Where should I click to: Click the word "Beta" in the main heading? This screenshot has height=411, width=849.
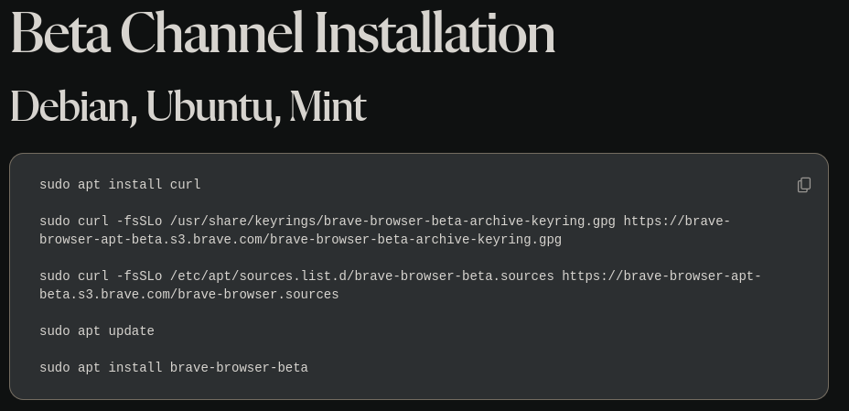click(60, 33)
